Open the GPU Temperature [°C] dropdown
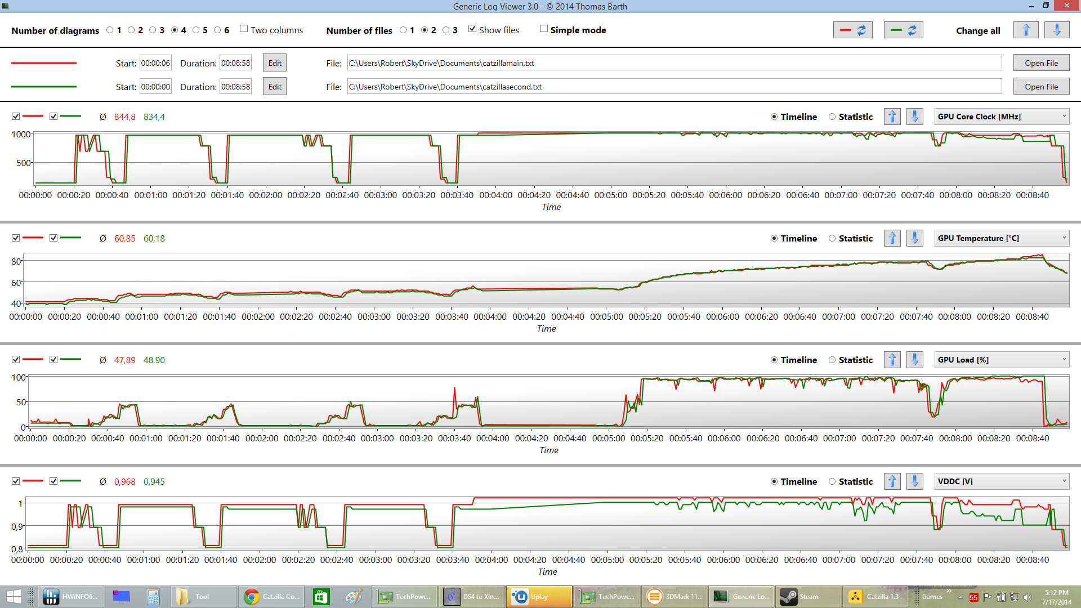 tap(1002, 238)
